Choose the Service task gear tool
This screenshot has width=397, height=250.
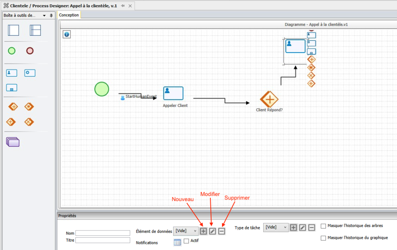tap(30, 73)
